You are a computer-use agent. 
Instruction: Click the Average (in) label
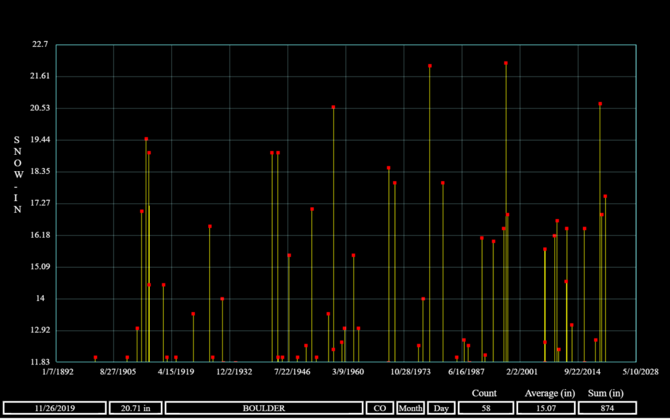click(550, 393)
